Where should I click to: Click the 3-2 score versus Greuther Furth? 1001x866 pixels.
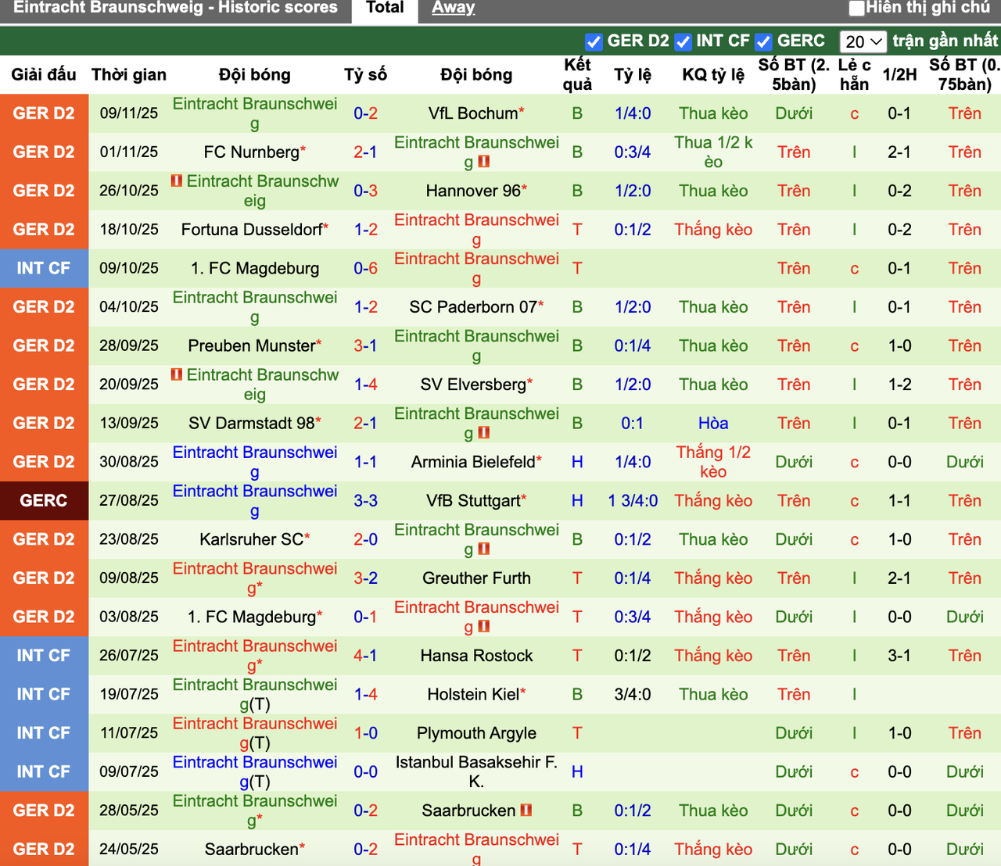(365, 578)
